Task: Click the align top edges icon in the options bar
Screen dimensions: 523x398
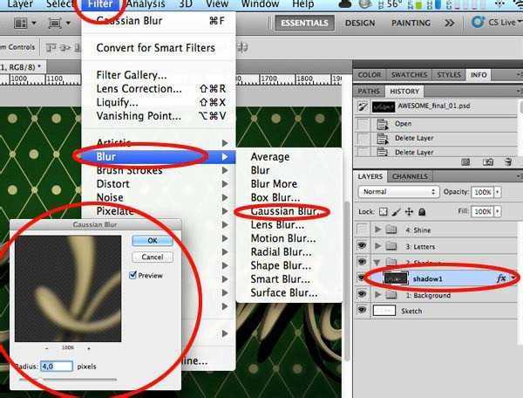Action: coord(51,48)
